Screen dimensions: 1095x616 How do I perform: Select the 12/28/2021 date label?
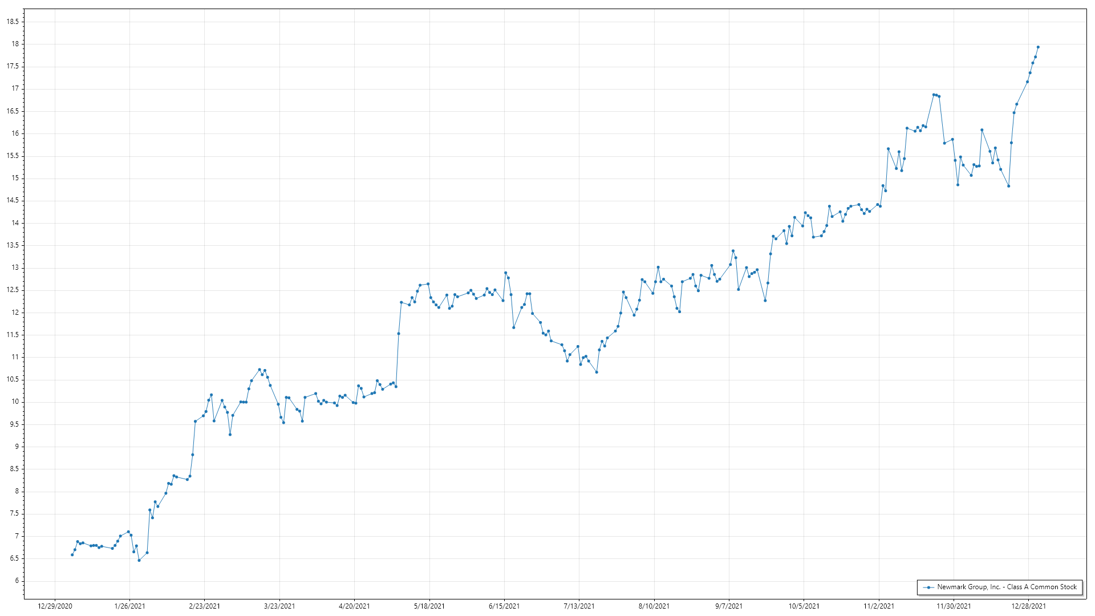tap(1028, 606)
